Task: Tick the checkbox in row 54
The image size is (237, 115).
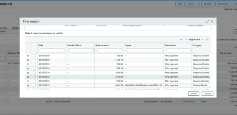Action: 34,68
